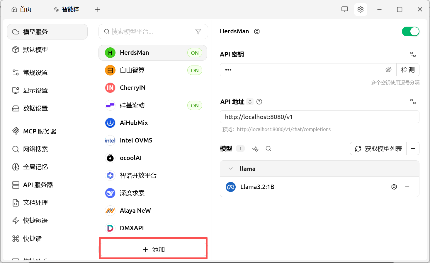Click the AiHubMix logo icon

point(110,123)
